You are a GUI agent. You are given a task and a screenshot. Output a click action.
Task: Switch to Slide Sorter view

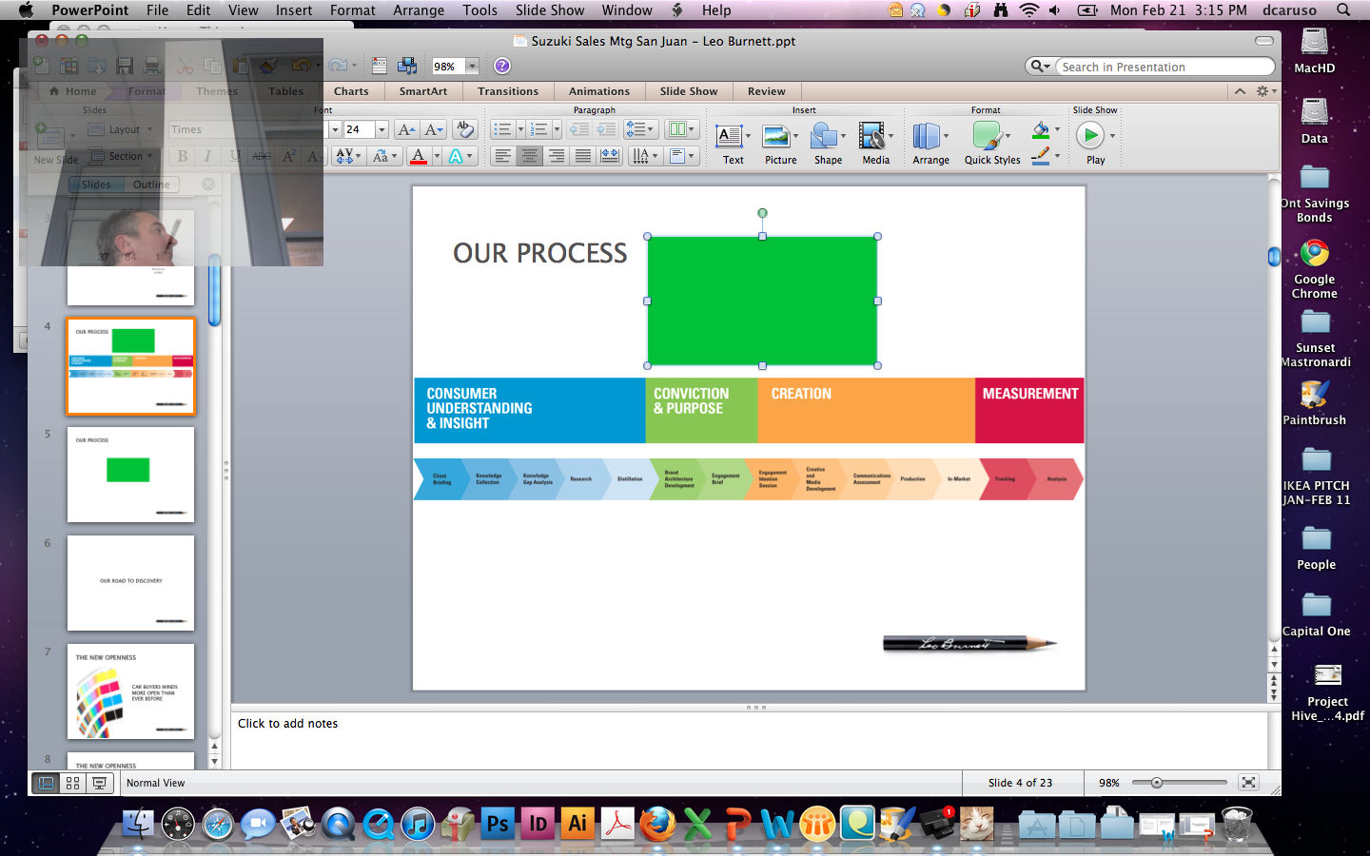point(72,783)
